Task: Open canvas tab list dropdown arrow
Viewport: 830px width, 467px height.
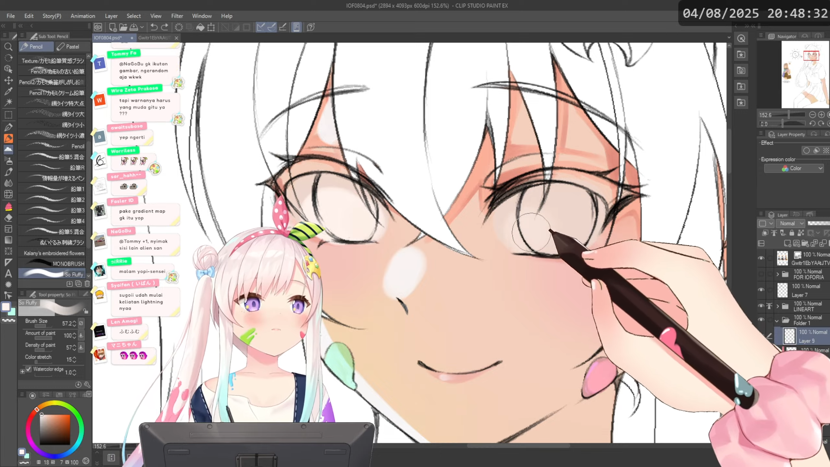Action: click(x=729, y=38)
